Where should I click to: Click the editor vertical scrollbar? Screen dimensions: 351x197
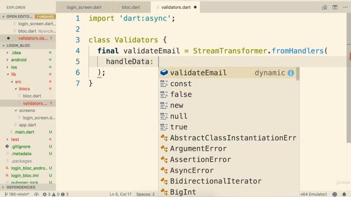pos(349,78)
